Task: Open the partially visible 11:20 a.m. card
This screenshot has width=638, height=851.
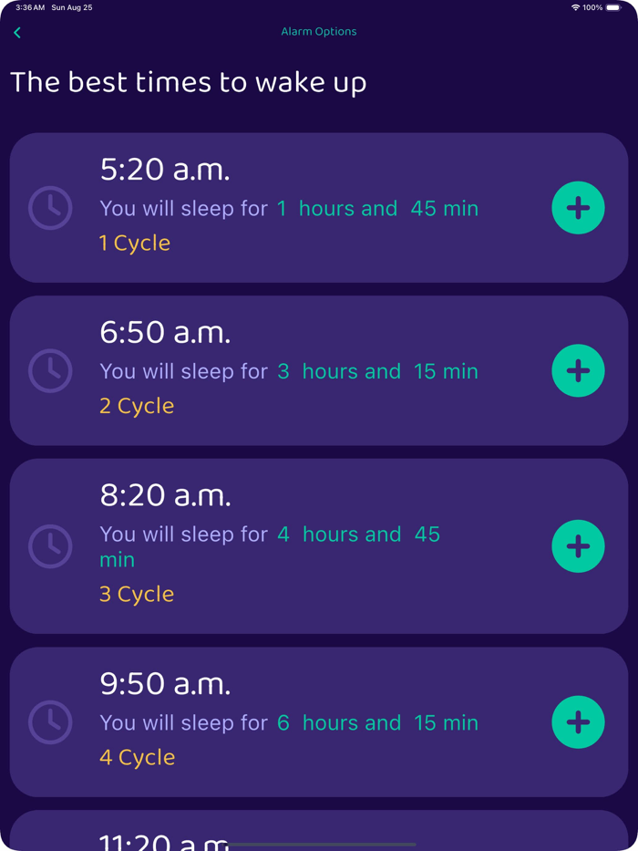Action: click(x=319, y=835)
